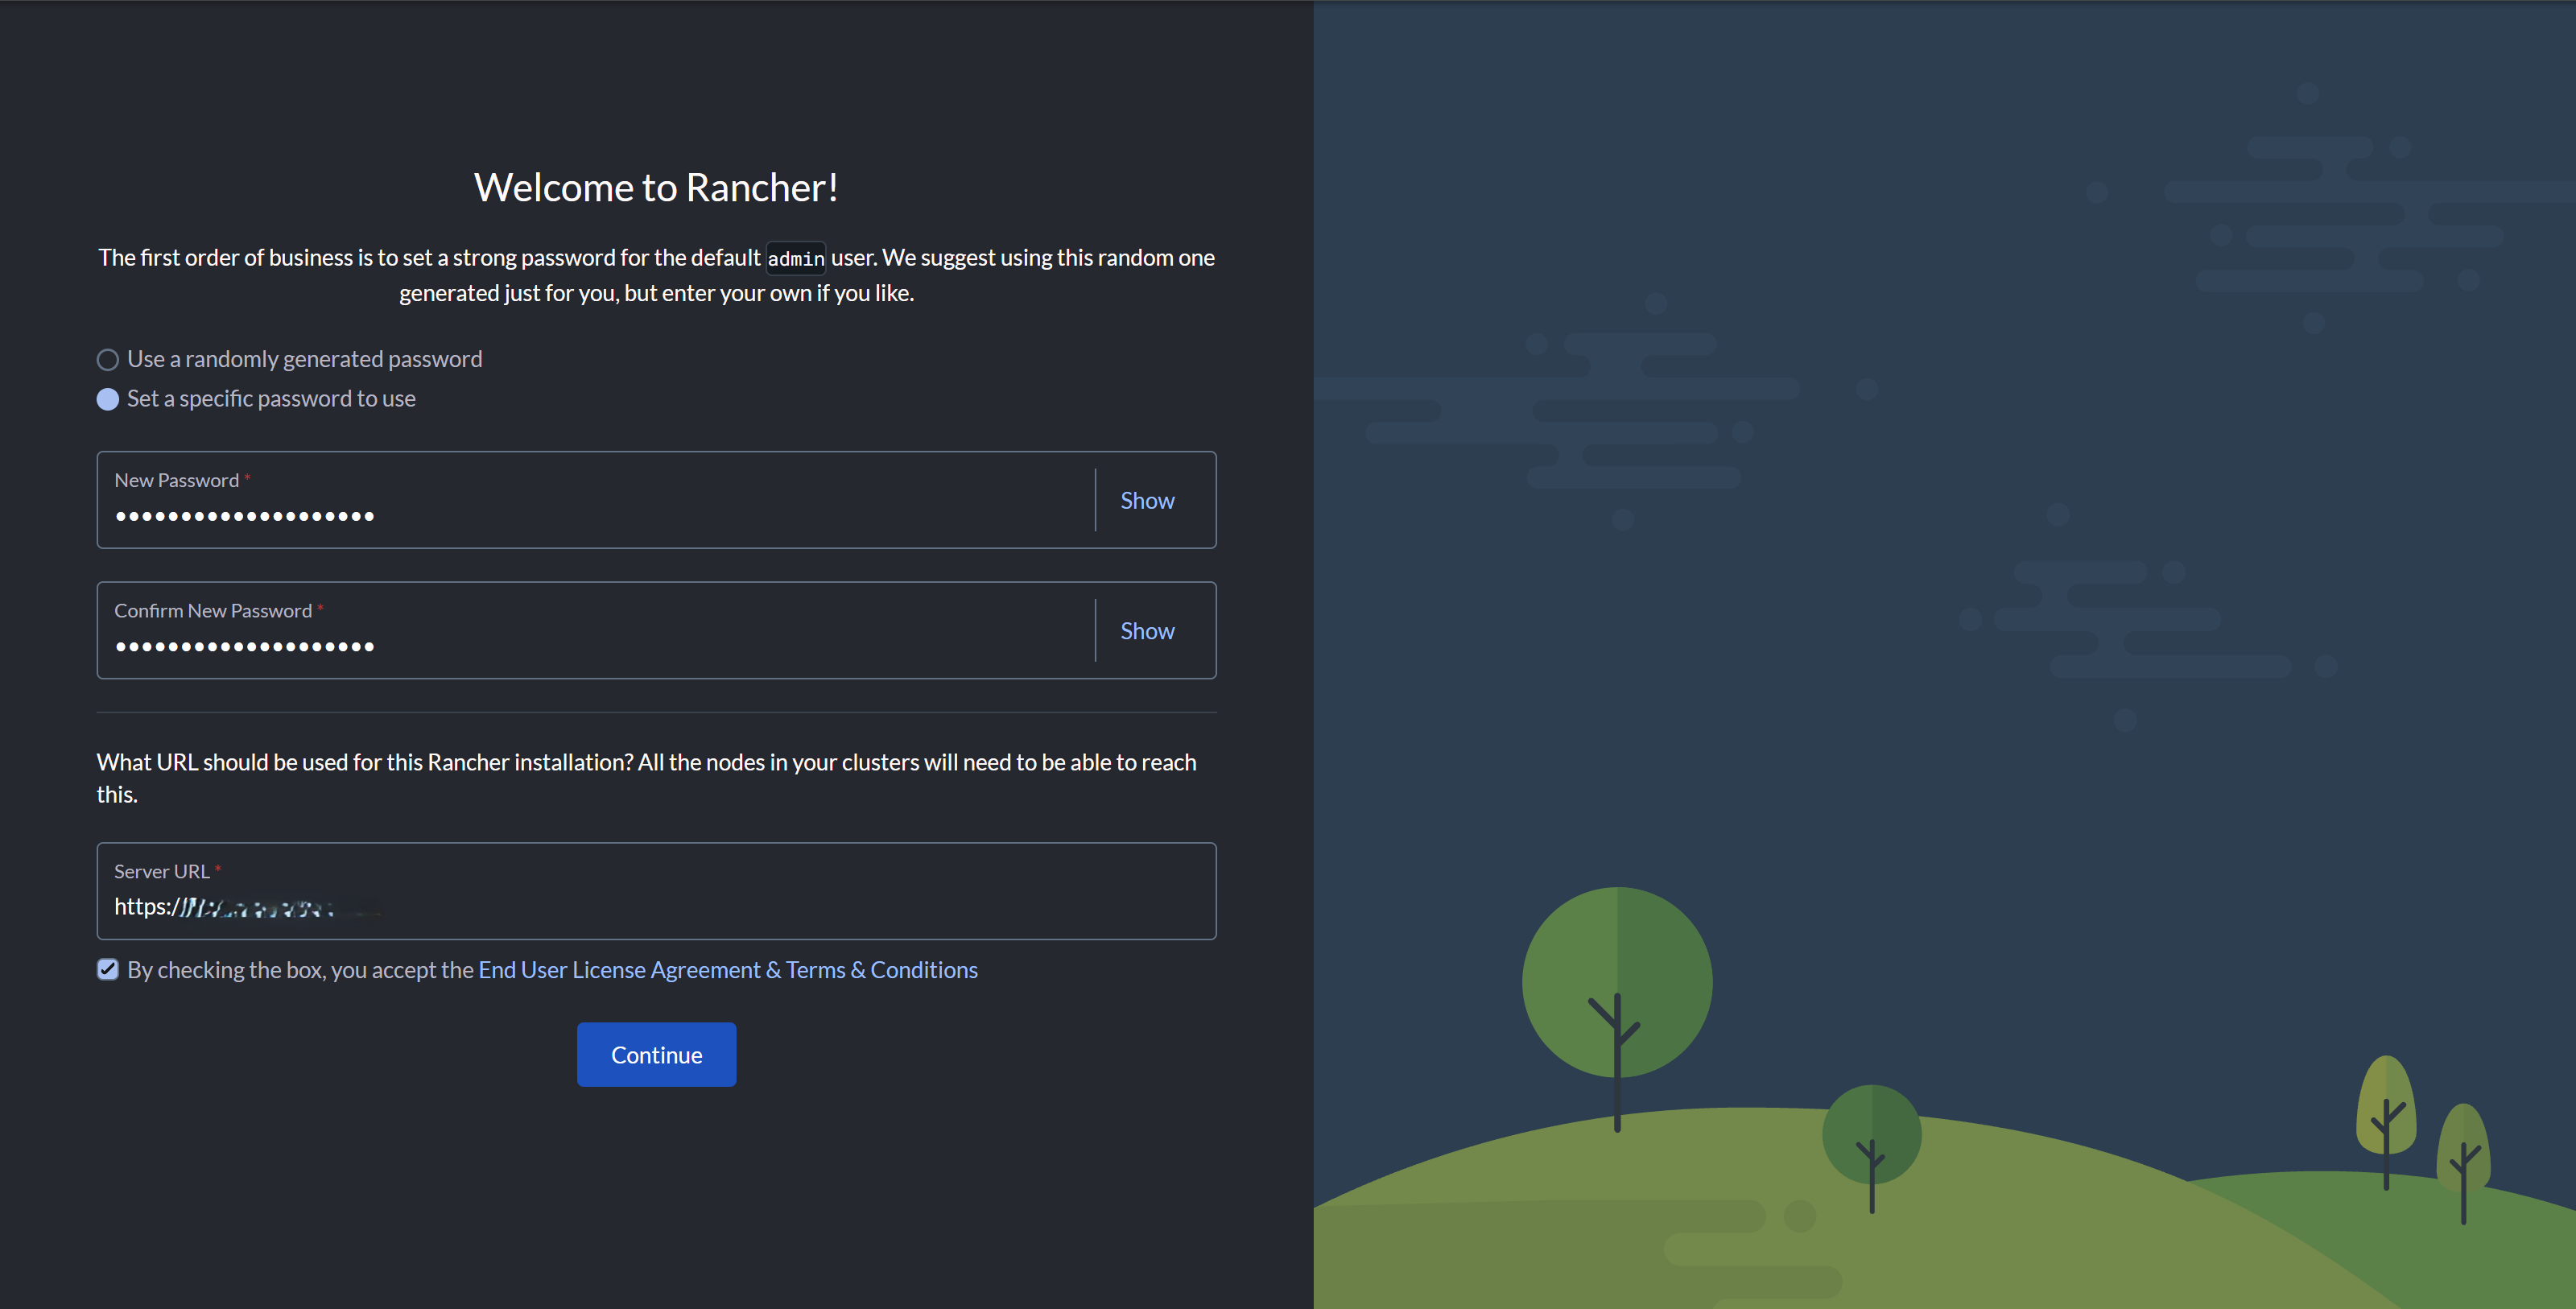This screenshot has width=2576, height=1309.
Task: Click the 'Welcome to Rancher!' heading
Action: tap(656, 188)
